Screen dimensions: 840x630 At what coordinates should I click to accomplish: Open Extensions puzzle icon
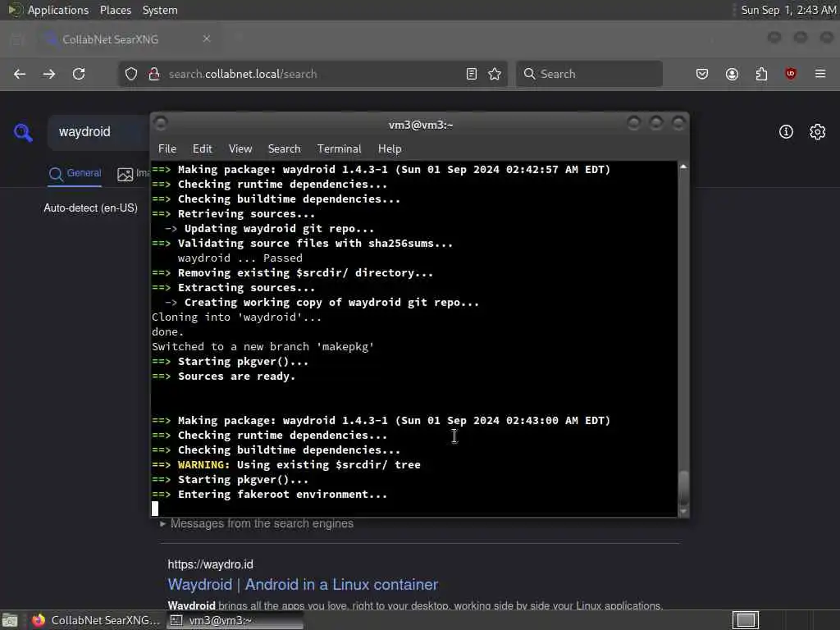761,74
